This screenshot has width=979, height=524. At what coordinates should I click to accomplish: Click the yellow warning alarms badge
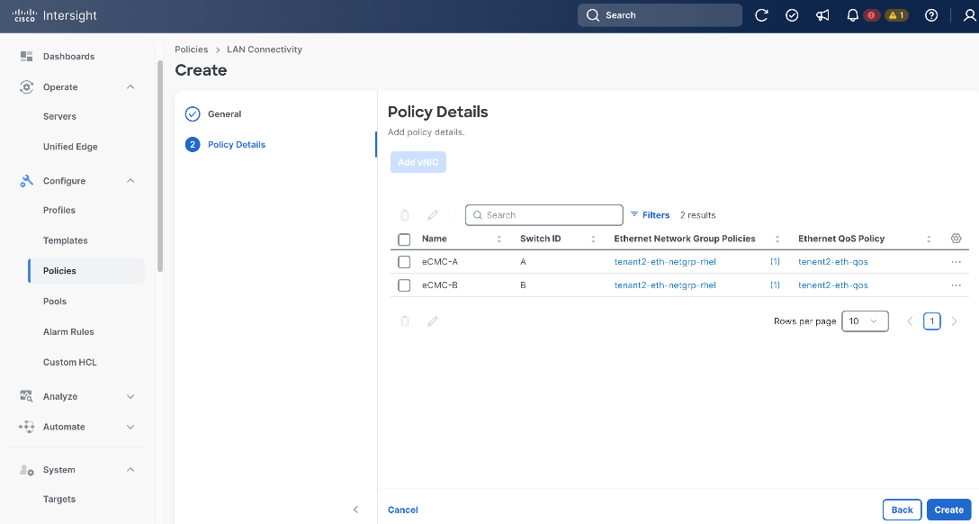coord(896,15)
